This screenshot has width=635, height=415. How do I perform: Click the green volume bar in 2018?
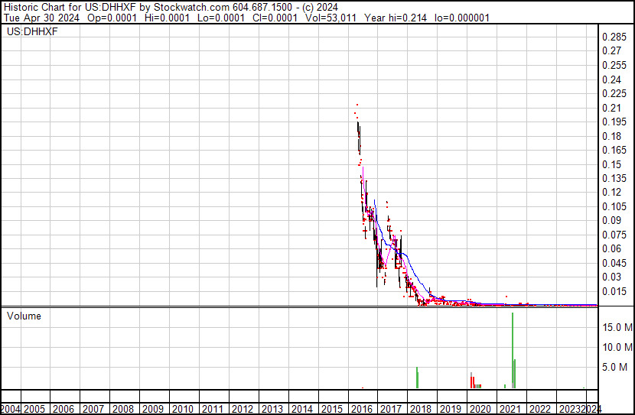tap(417, 378)
